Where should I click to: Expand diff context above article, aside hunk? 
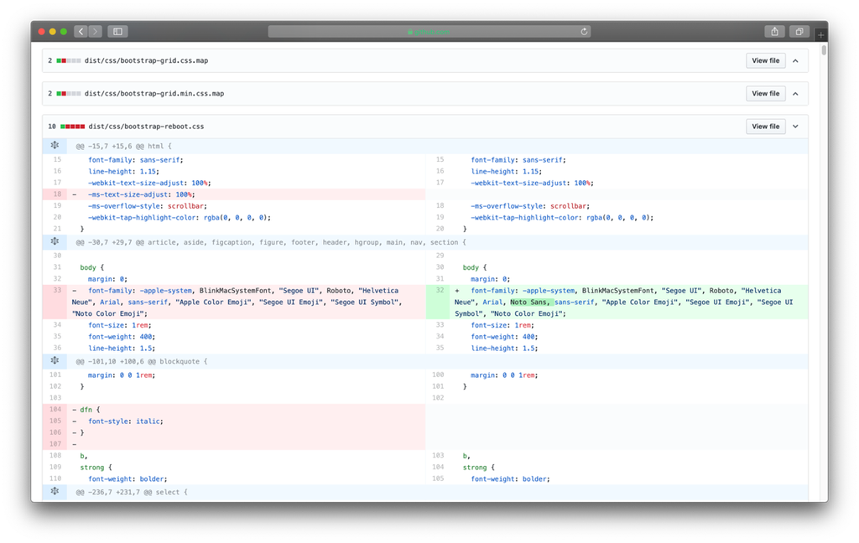click(55, 242)
